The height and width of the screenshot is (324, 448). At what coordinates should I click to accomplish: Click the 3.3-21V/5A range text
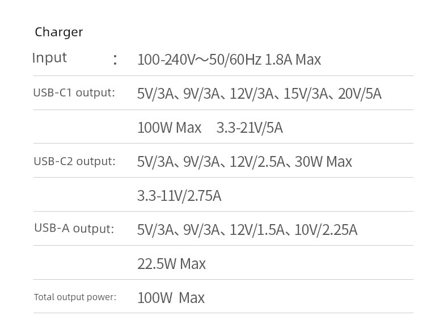[250, 128]
